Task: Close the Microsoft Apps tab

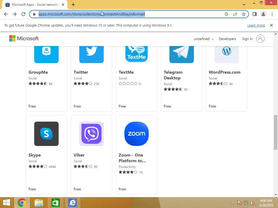Action: (x=63, y=5)
